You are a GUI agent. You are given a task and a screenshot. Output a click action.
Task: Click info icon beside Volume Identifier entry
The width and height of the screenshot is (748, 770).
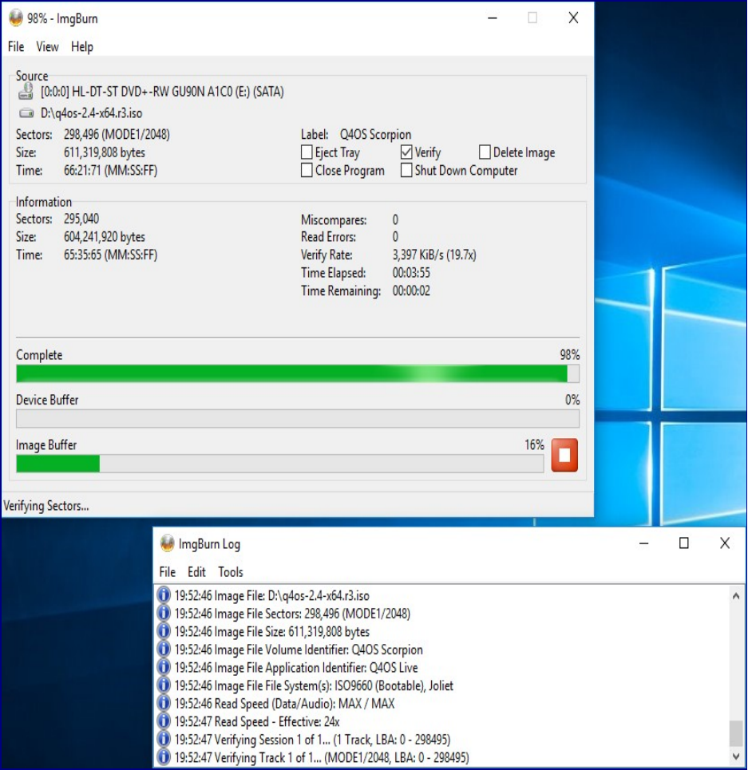tap(164, 650)
